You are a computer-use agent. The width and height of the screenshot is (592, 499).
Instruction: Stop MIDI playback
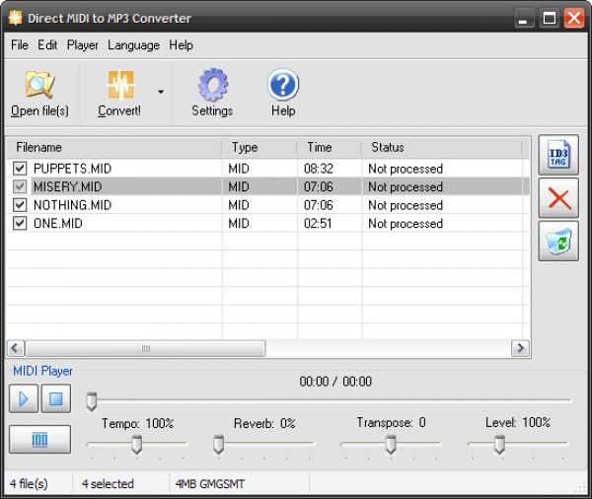[56, 398]
